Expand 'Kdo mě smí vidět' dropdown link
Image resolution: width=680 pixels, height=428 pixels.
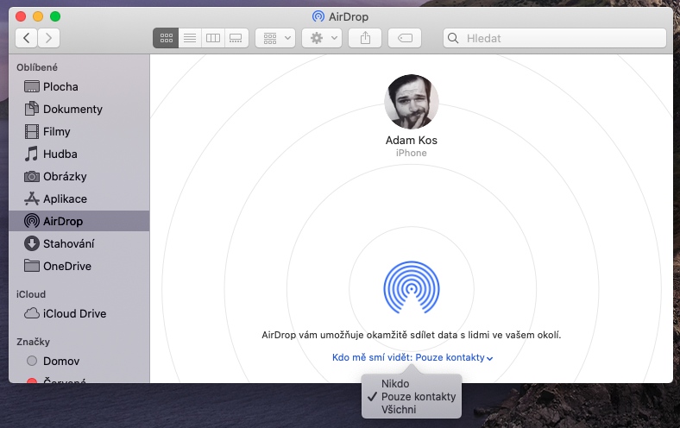click(412, 357)
